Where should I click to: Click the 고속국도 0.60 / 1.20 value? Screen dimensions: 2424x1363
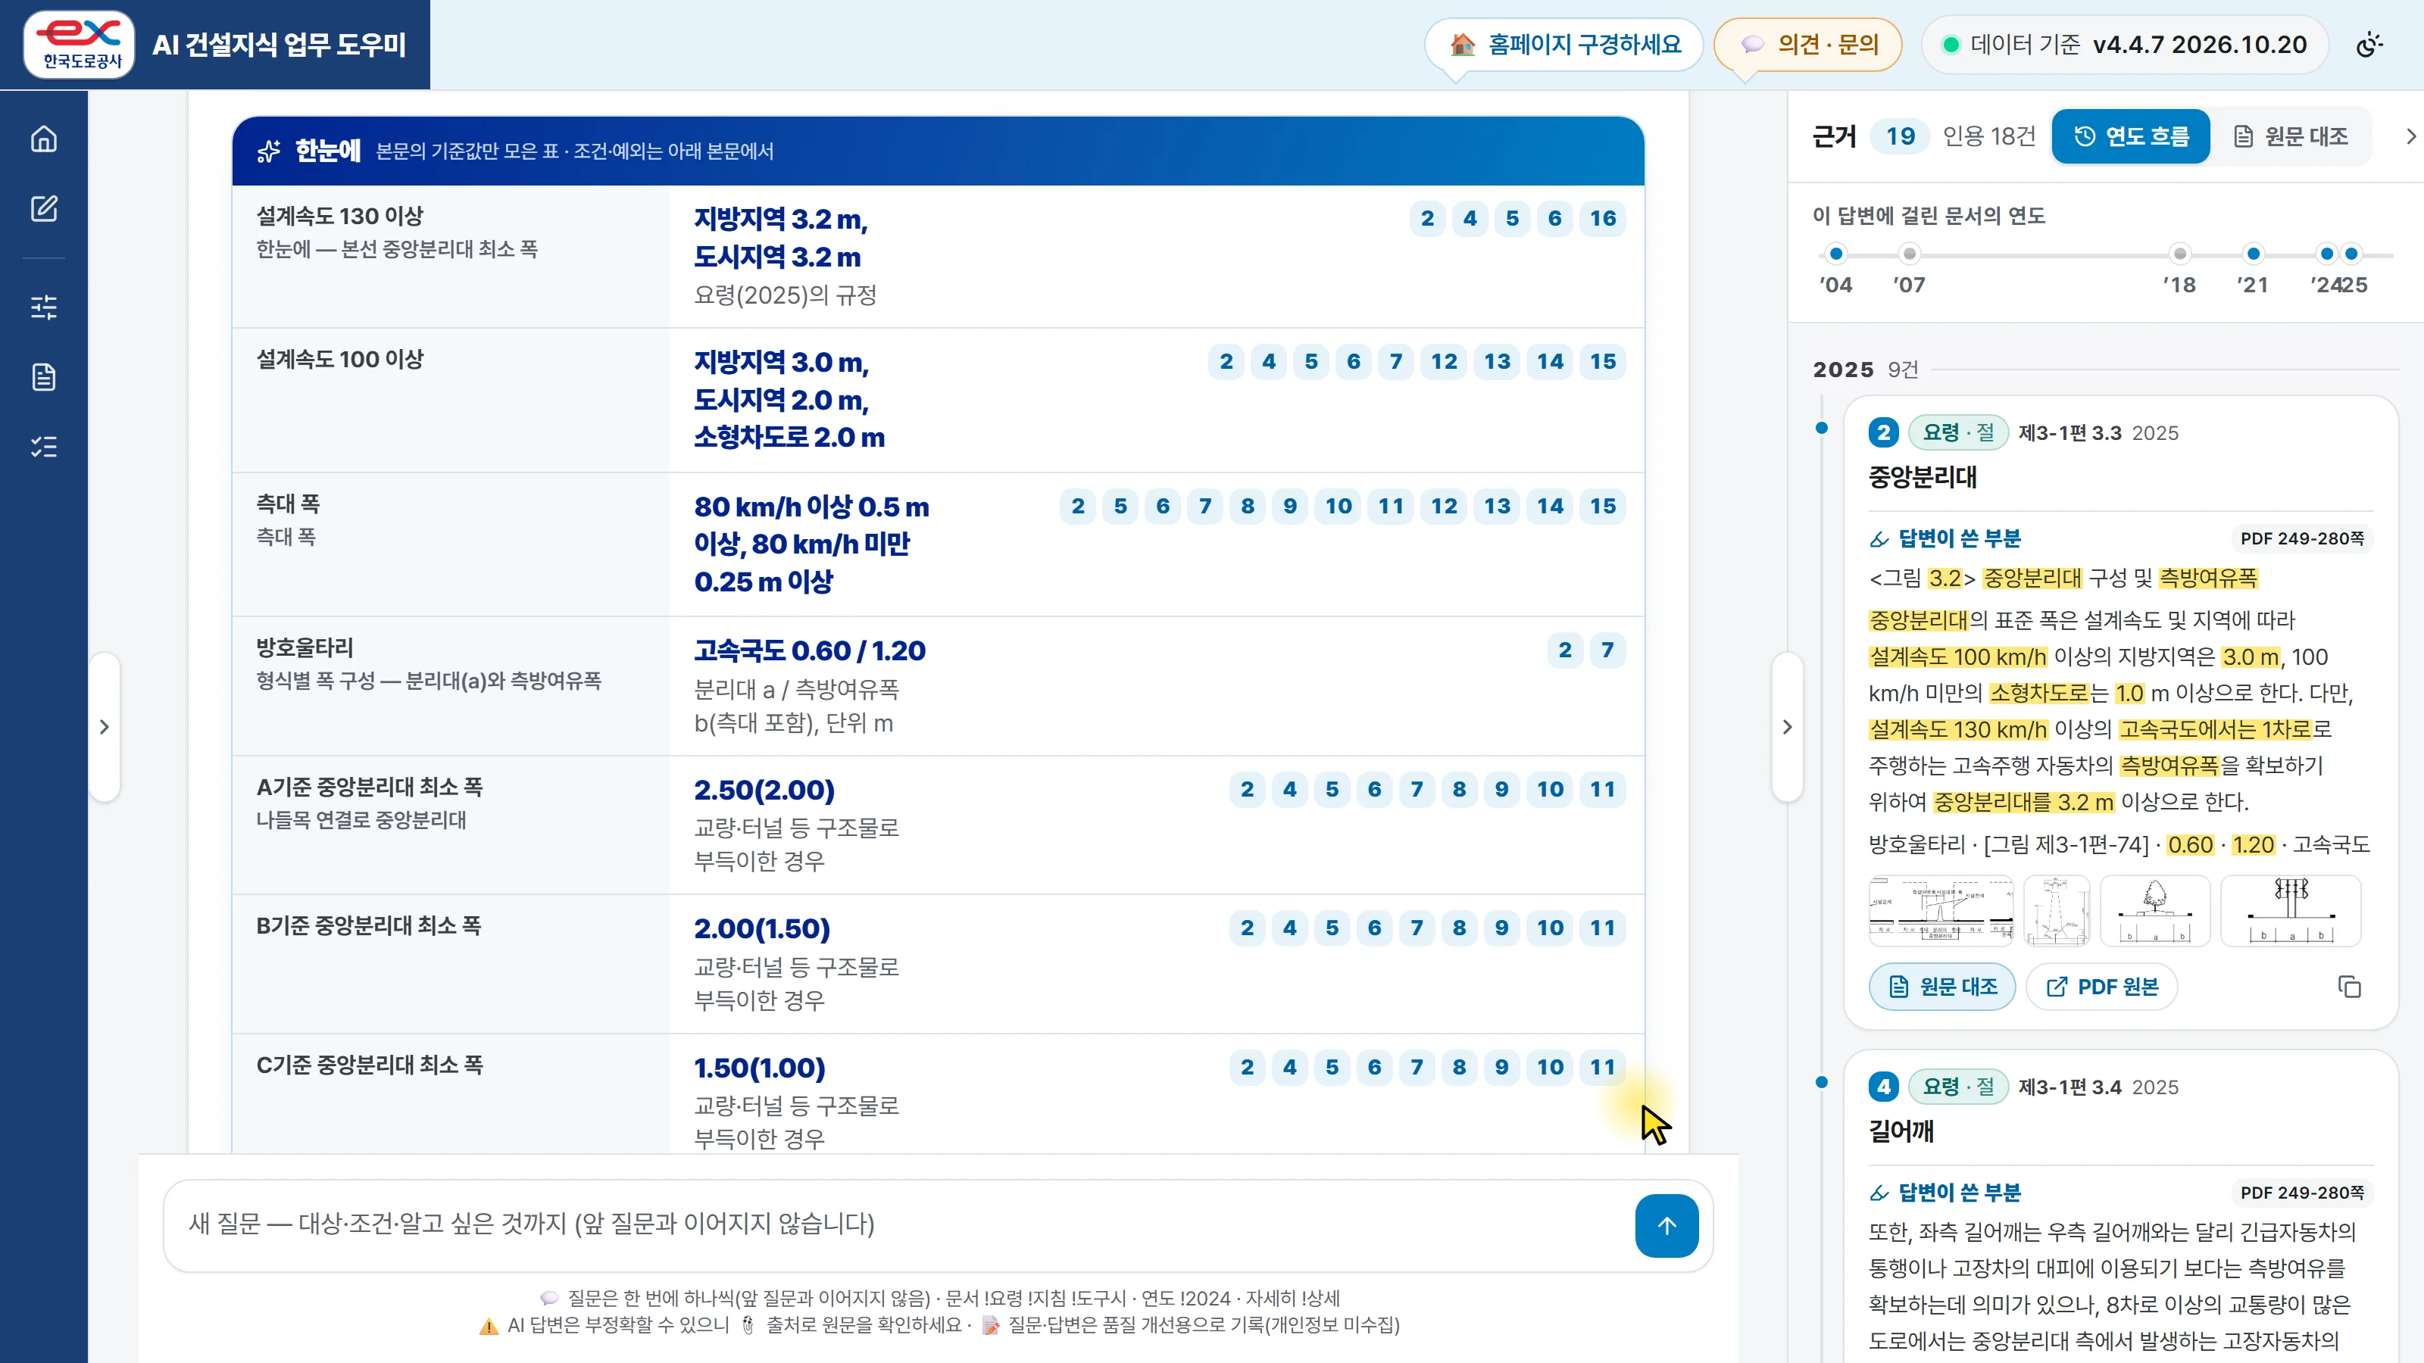point(809,651)
